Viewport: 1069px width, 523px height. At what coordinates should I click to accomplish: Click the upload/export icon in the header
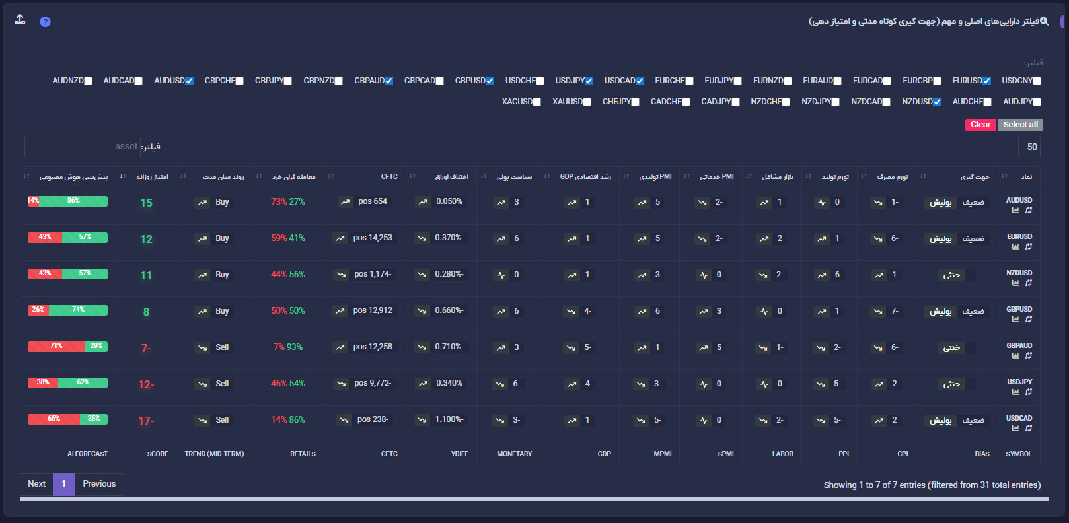pos(20,20)
